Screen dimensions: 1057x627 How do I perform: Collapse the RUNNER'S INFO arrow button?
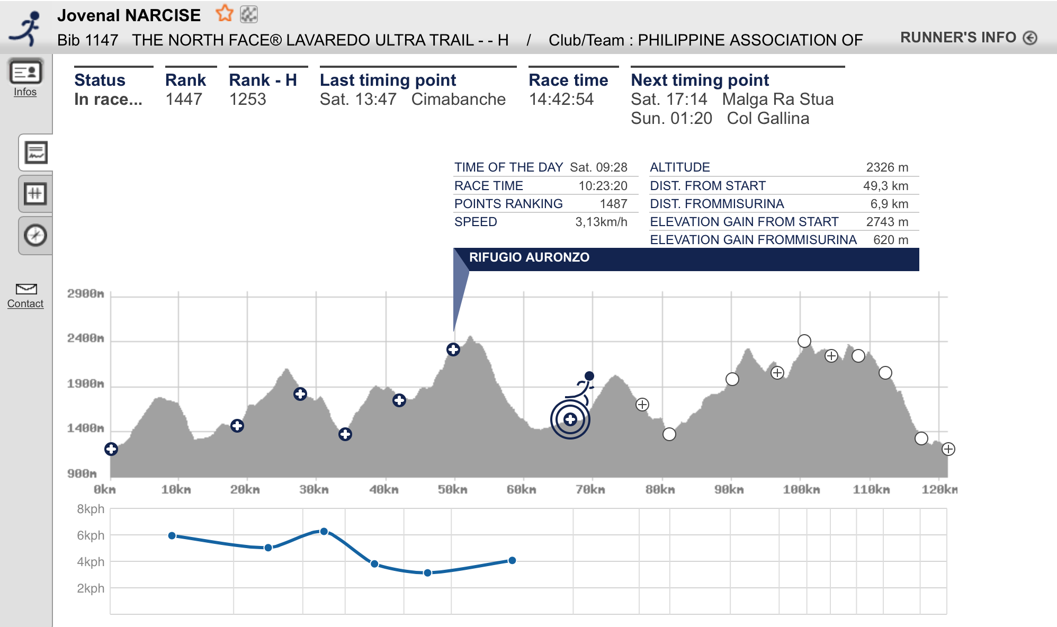point(1030,38)
